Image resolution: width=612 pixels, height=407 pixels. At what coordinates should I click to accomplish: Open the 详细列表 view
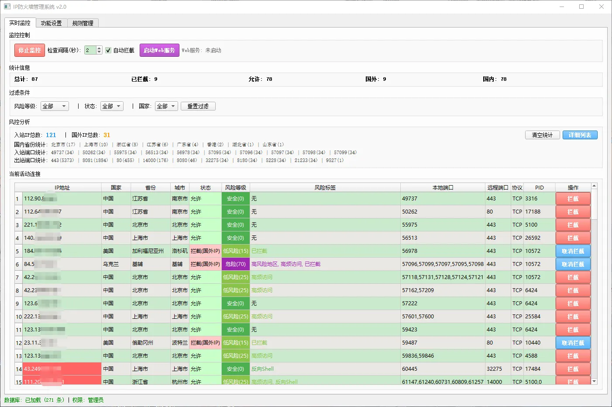click(x=580, y=135)
